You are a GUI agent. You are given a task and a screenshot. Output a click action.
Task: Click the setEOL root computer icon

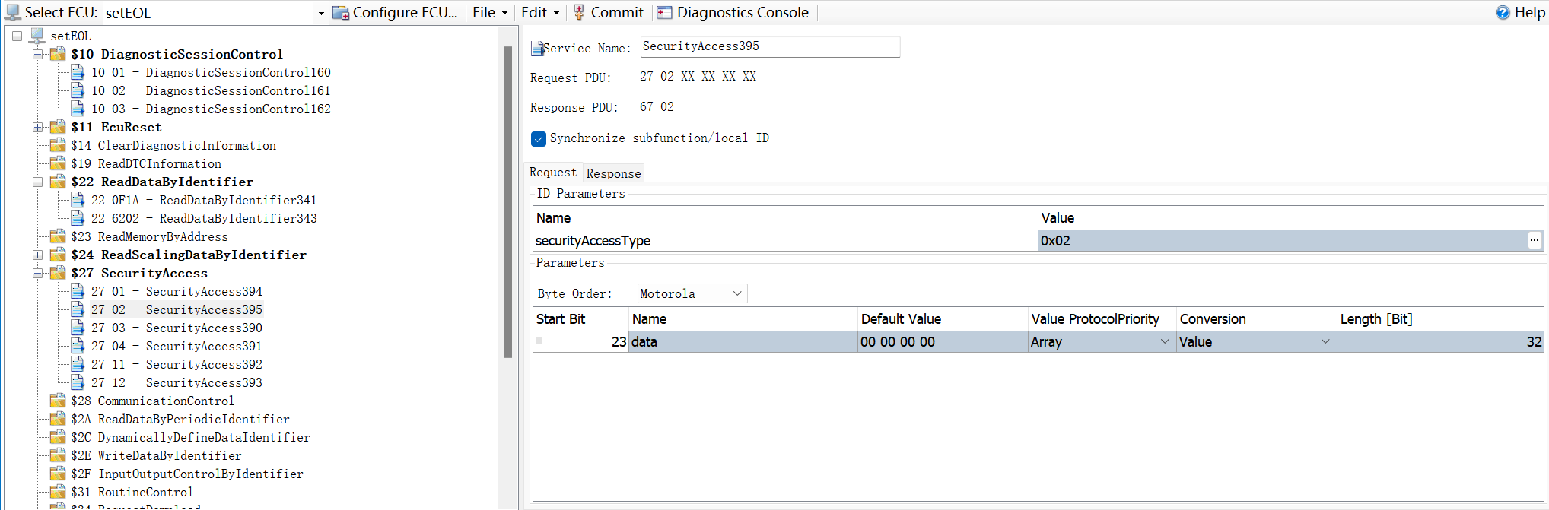coord(37,36)
